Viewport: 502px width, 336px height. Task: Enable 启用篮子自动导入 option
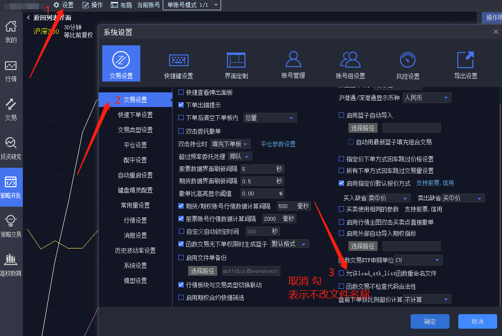(x=342, y=114)
